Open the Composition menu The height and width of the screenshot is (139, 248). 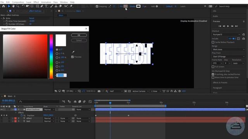pos(18,2)
